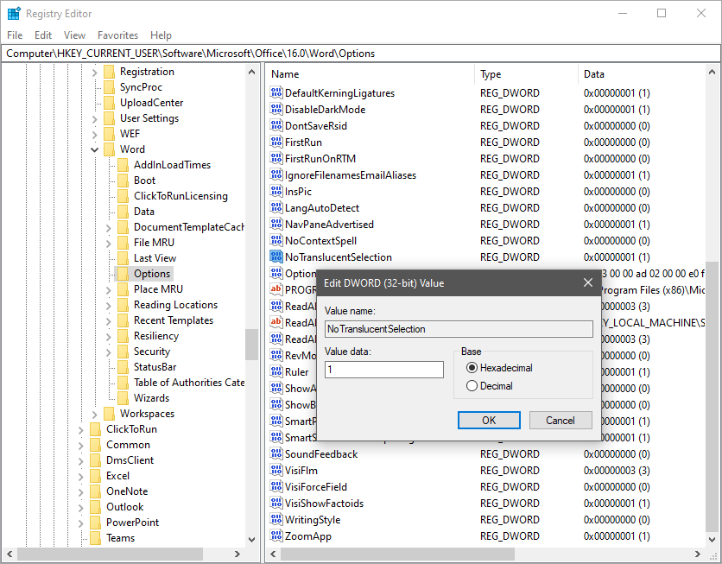
Task: Open the Help menu
Action: click(x=161, y=35)
